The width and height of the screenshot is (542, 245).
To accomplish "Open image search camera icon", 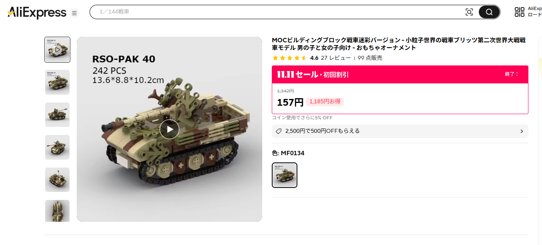I will pyautogui.click(x=469, y=12).
